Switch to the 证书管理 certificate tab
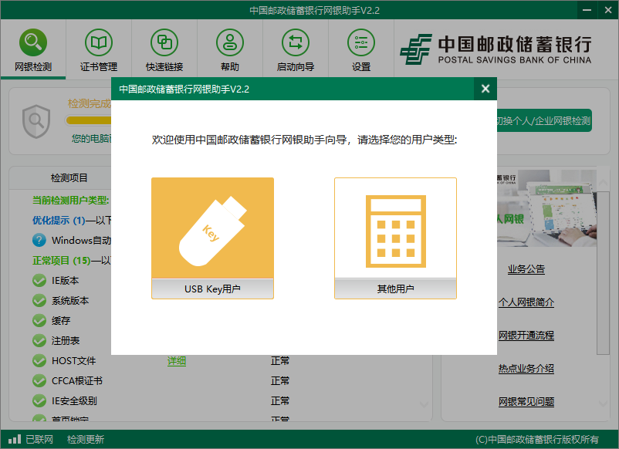619x449 pixels. tap(99, 49)
